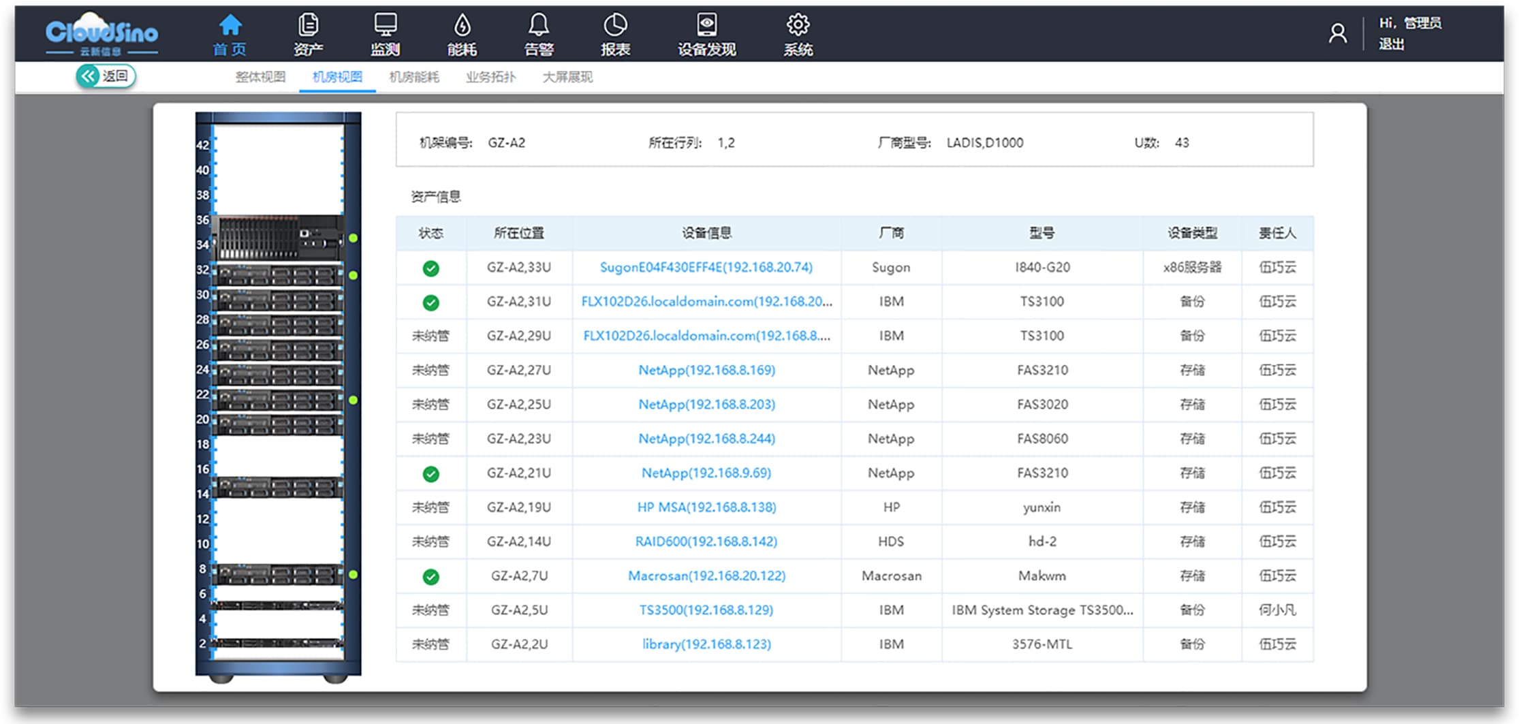The width and height of the screenshot is (1519, 724).
Task: Click the user profile avatar icon
Action: (x=1337, y=33)
